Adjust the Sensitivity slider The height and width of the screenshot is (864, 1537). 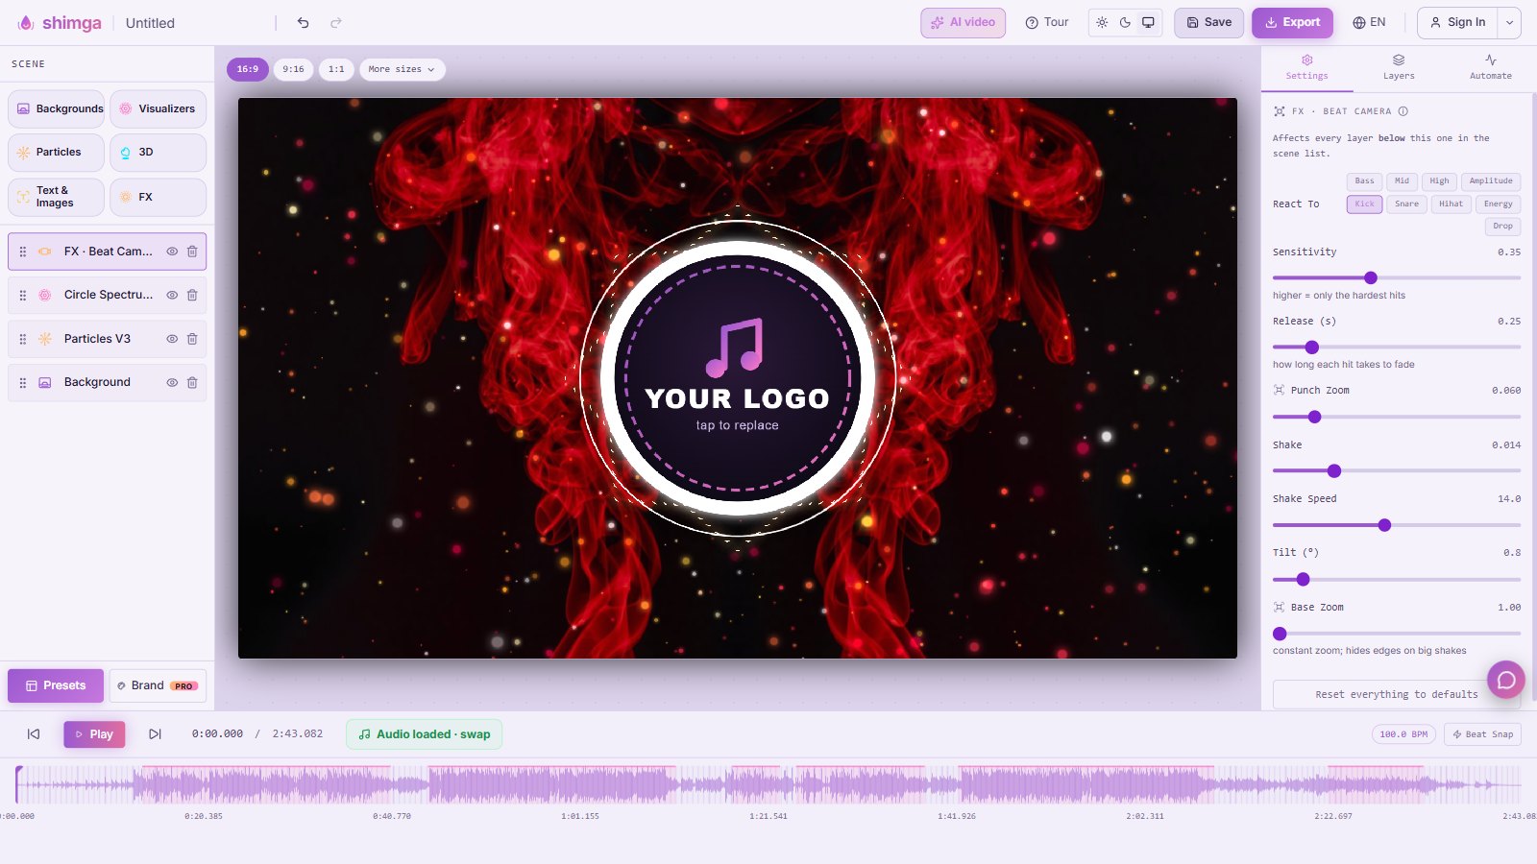[1397, 277]
